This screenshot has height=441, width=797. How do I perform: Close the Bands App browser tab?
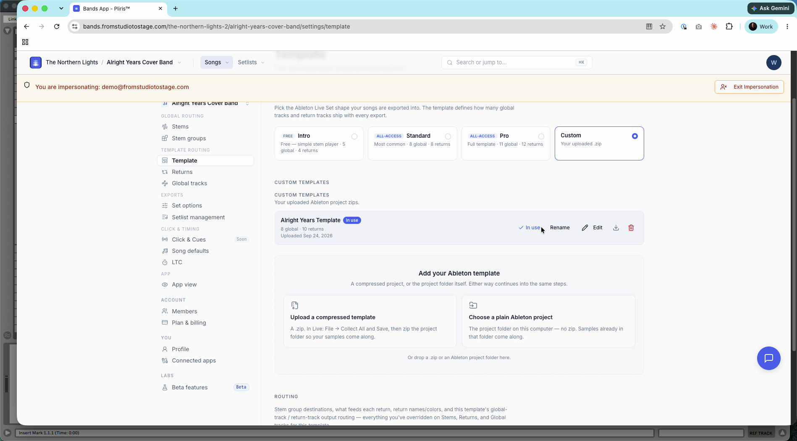pyautogui.click(x=160, y=8)
